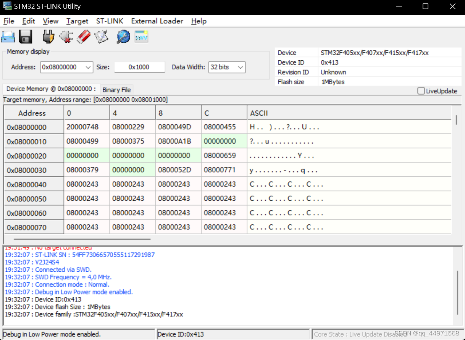Select memory cell 08000A1B
Screen dimensions: 465x340
click(178, 141)
